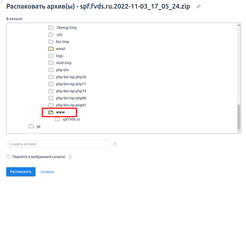The width and height of the screenshot is (246, 235).
Task: Open help icon beside Перейти в выбранный каталог
Action: (x=70, y=157)
